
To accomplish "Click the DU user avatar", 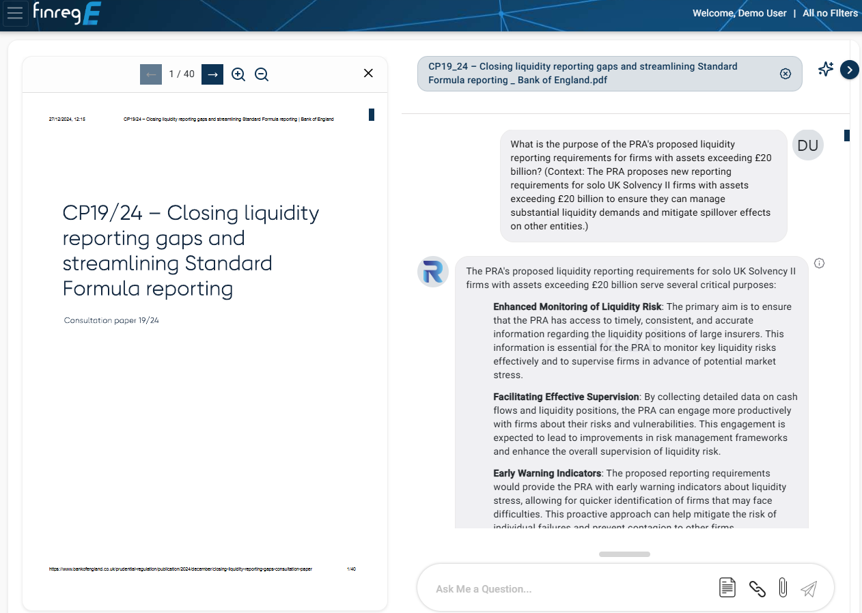I will (808, 145).
